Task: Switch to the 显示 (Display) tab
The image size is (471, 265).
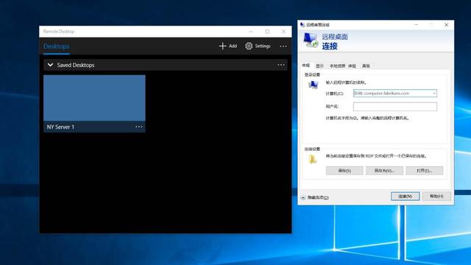Action: 319,66
